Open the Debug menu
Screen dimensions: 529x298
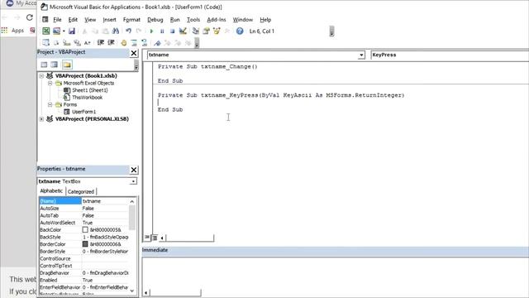point(155,20)
